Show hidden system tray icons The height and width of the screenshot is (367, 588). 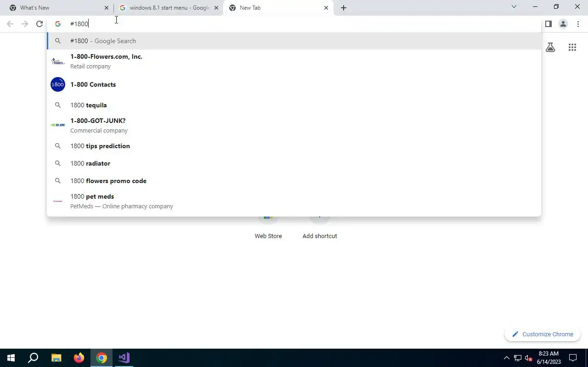click(x=507, y=358)
